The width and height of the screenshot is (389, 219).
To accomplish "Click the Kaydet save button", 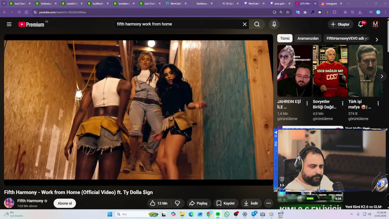I will pos(225,203).
